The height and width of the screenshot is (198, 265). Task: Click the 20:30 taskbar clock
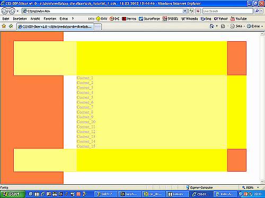point(258,194)
